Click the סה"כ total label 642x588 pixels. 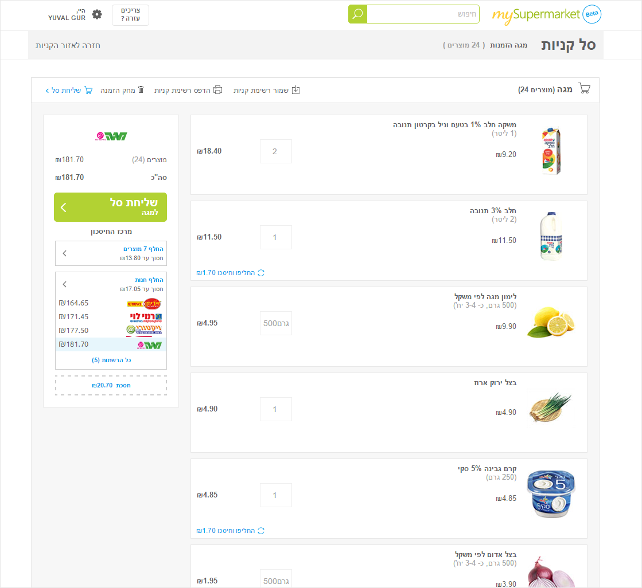pyautogui.click(x=159, y=178)
